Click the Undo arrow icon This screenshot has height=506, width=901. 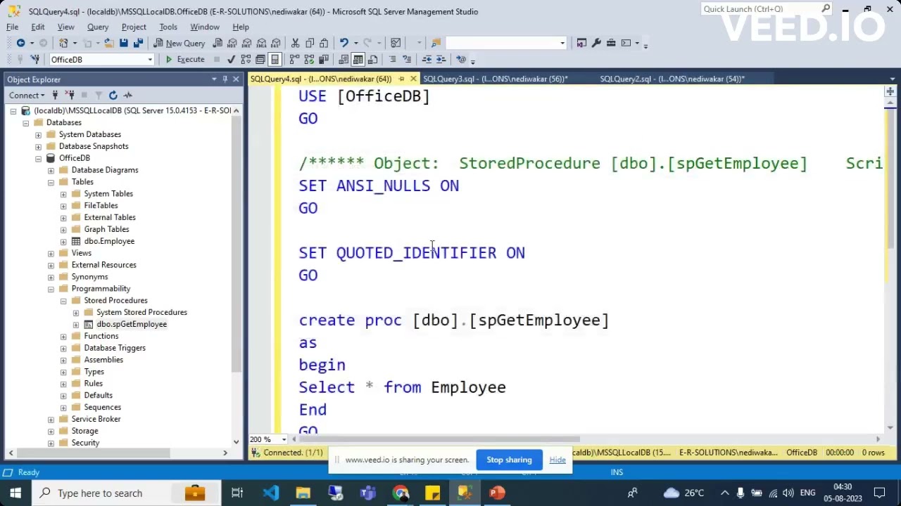[344, 43]
